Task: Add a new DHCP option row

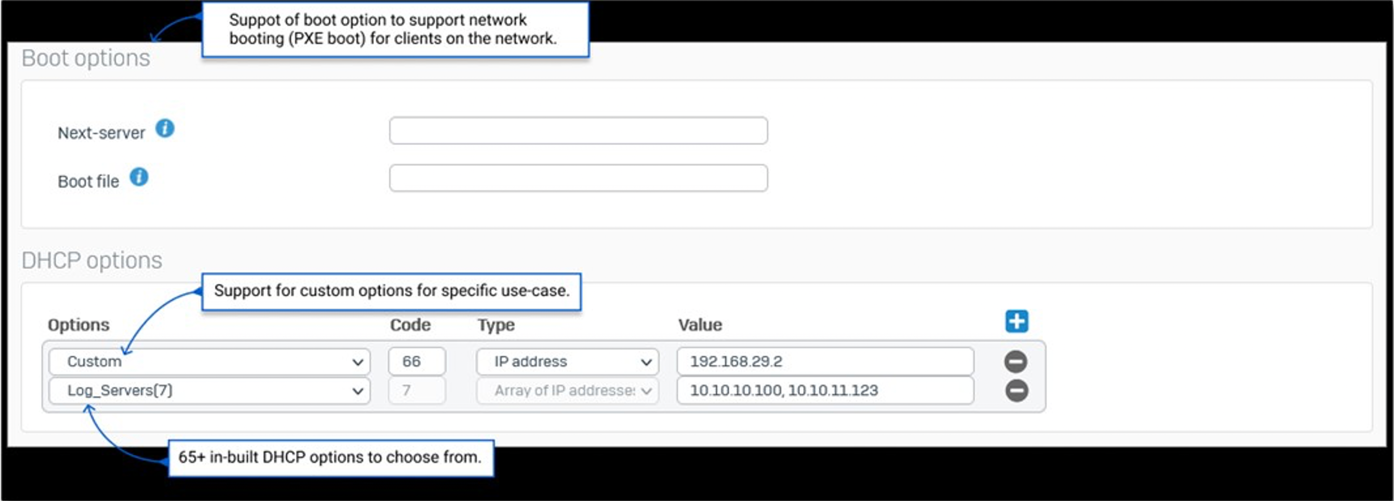Action: coord(1016,321)
